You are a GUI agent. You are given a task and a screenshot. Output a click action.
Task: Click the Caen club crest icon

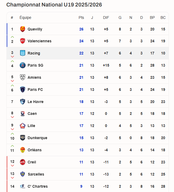click(x=23, y=114)
